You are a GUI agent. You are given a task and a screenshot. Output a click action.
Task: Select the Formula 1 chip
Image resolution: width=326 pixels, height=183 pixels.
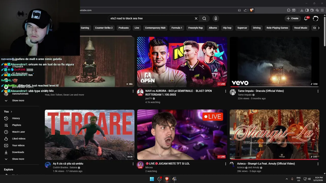pos(177,28)
